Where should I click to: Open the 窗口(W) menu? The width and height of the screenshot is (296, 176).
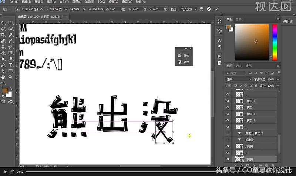point(127,2)
